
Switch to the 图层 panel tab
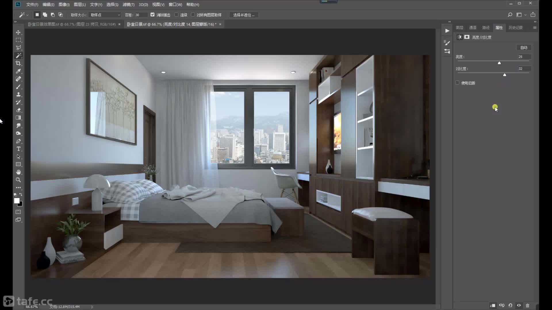tap(459, 28)
